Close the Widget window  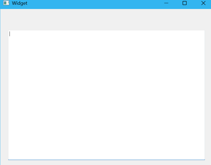click(203, 3)
